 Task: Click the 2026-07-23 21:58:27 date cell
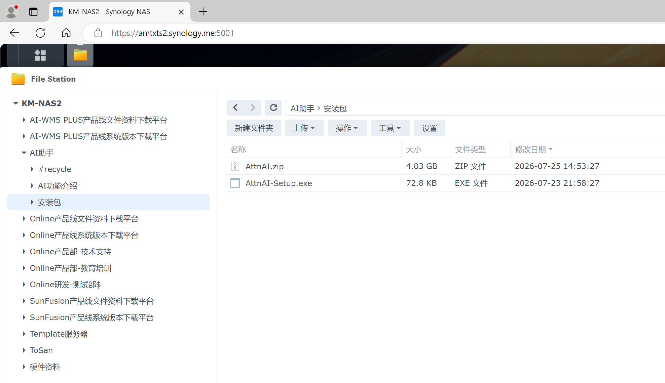tap(557, 183)
